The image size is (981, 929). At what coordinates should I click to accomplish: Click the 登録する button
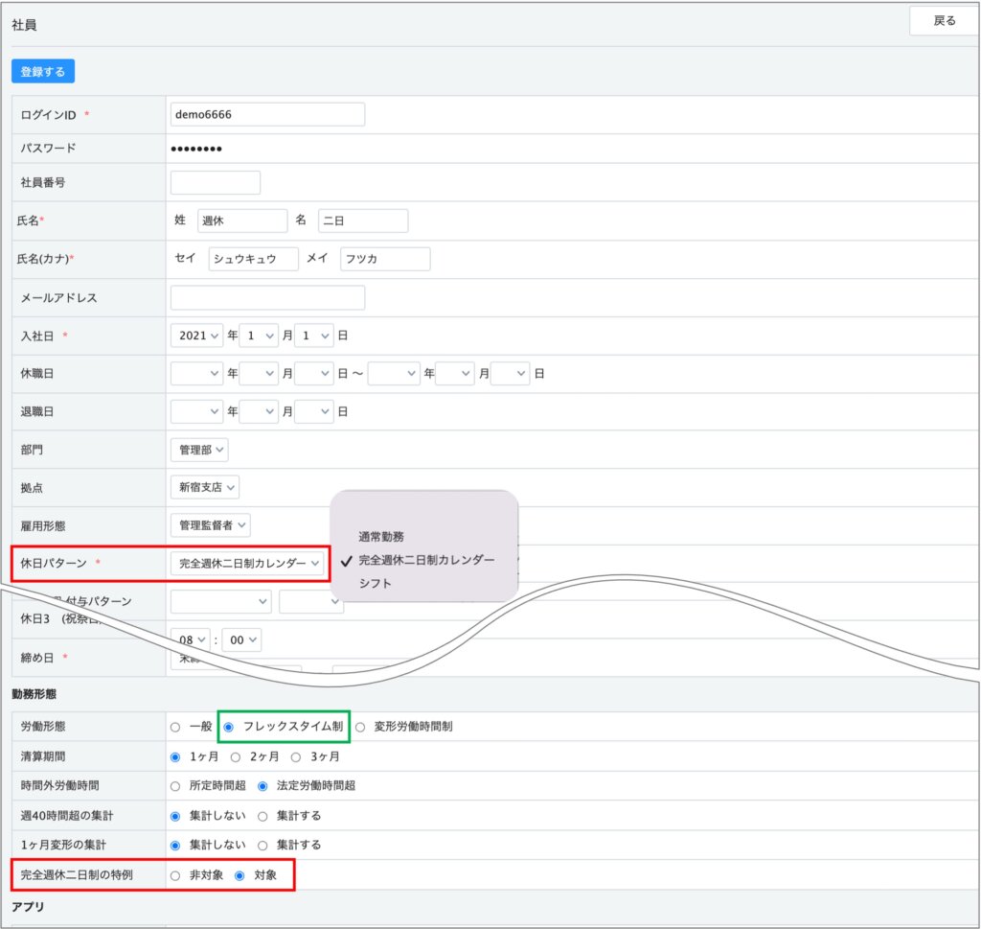click(x=43, y=71)
